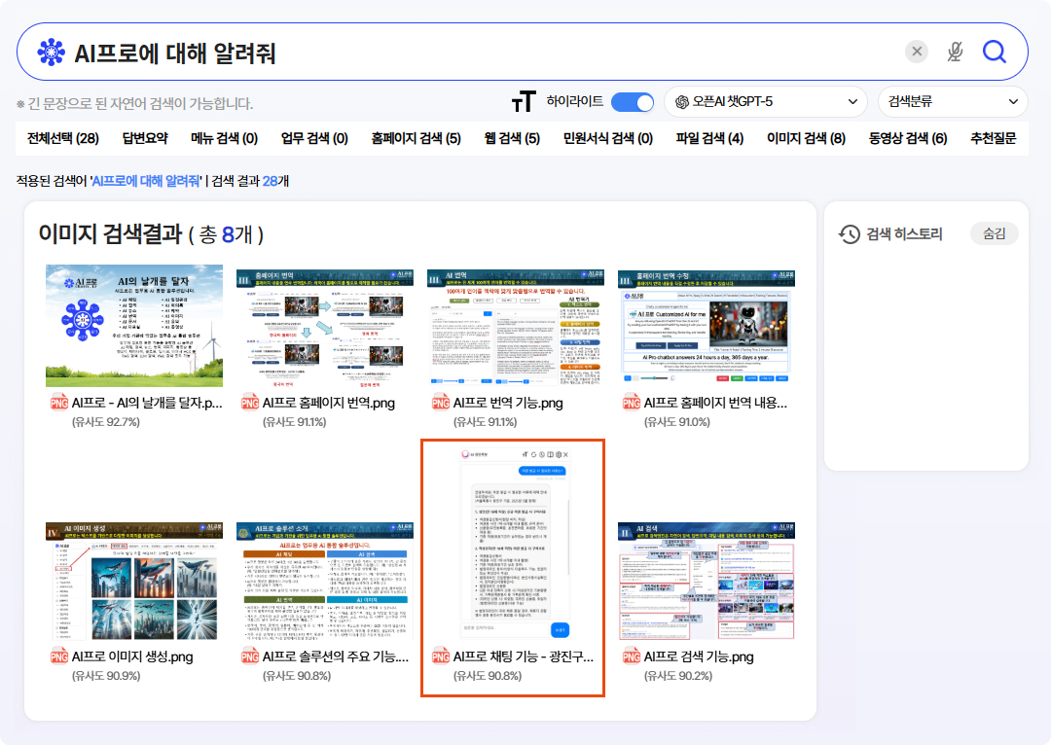Screen dimensions: 1051x745
Task: Click the magnifier search icon
Action: pos(994,52)
